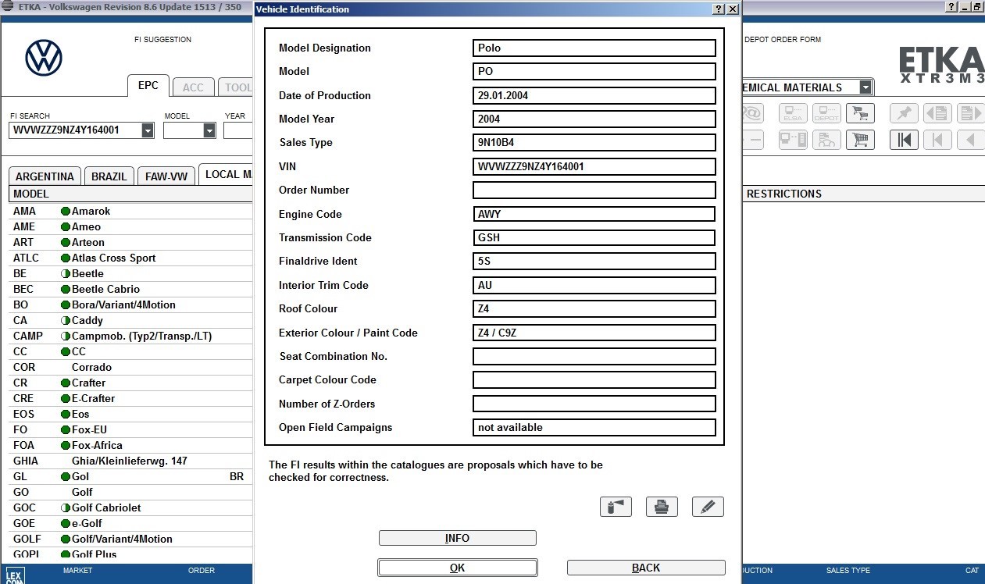
Task: Open the EMICAL MATERIALS dropdown
Action: [867, 87]
